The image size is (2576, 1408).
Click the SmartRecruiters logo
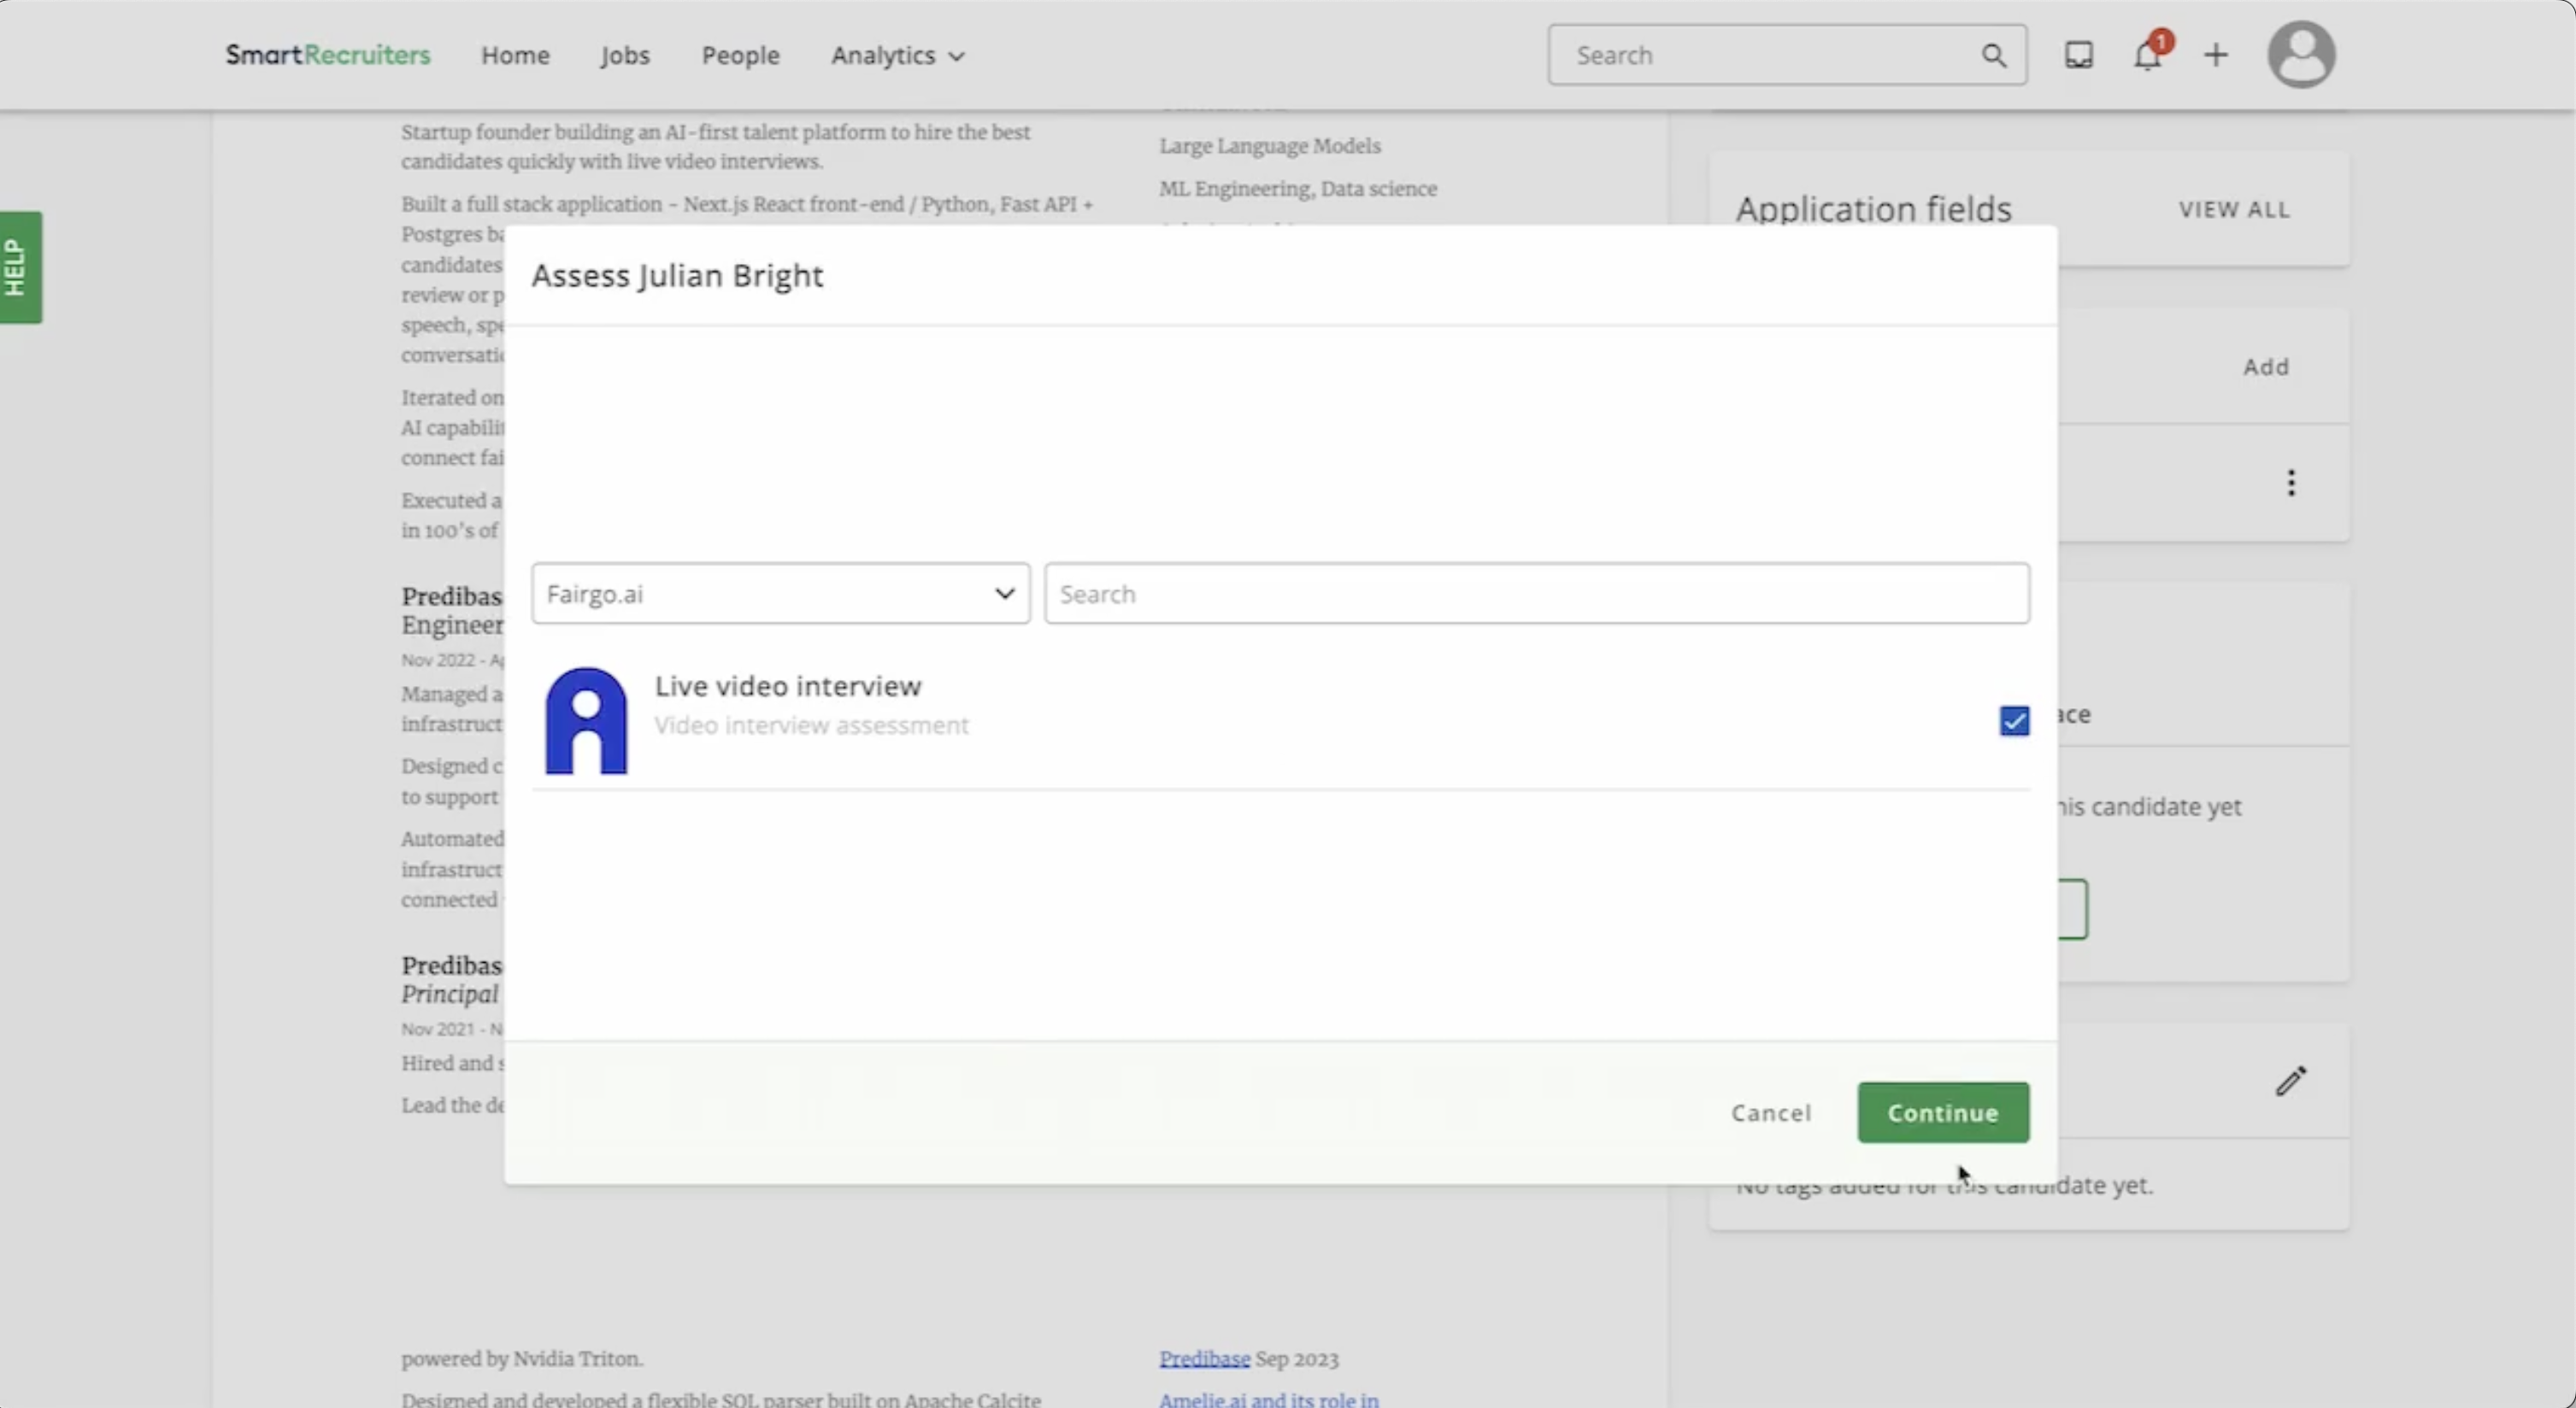click(327, 55)
